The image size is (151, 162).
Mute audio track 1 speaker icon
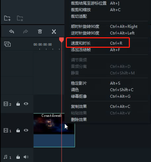coord(26,157)
